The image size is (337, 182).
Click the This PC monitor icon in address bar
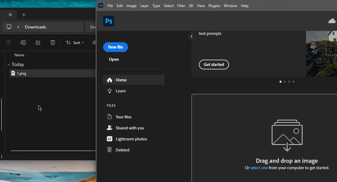[x=9, y=27]
